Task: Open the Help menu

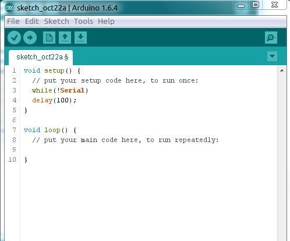Action: tap(106, 21)
